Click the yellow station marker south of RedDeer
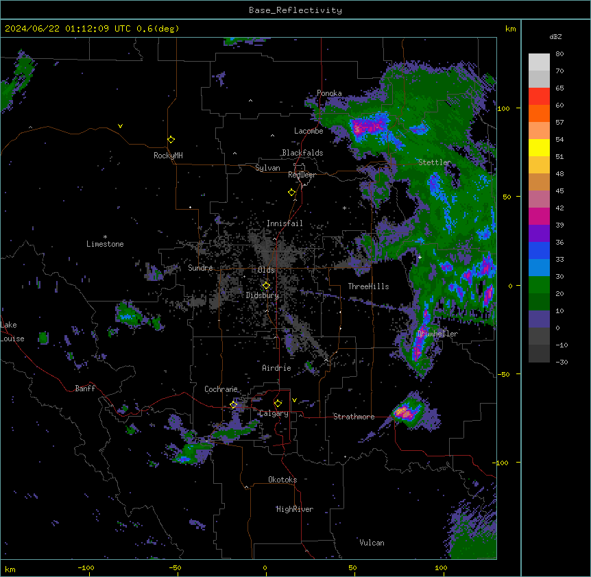The height and width of the screenshot is (577, 591). (x=292, y=192)
